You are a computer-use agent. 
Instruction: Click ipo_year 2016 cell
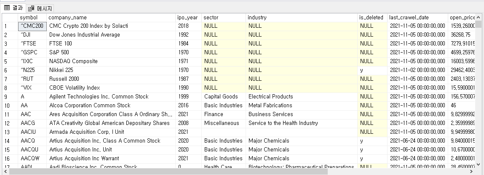188,106
